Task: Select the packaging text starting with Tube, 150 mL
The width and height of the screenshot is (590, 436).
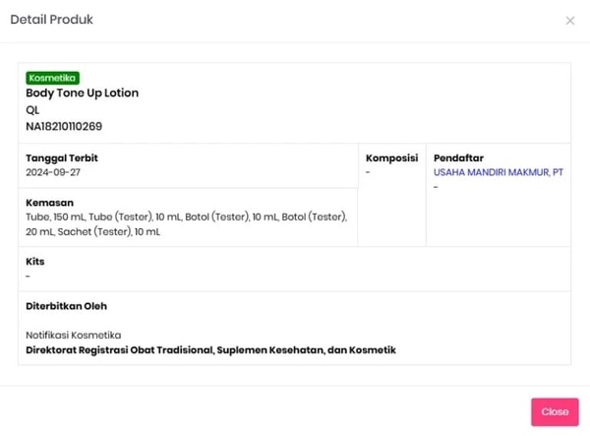Action: point(185,217)
